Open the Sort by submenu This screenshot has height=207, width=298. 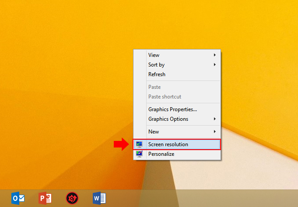(177, 65)
